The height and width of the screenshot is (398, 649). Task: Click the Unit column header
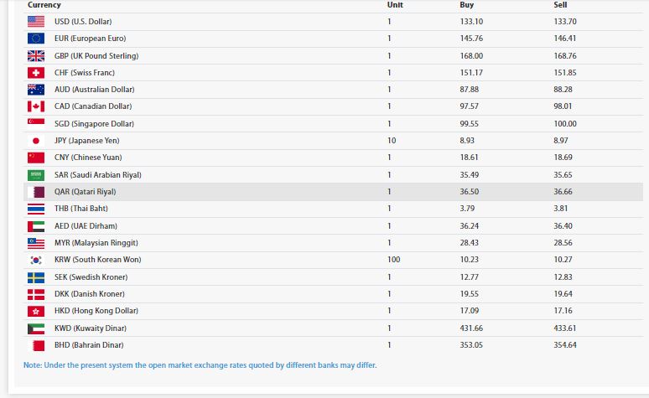[x=395, y=5]
